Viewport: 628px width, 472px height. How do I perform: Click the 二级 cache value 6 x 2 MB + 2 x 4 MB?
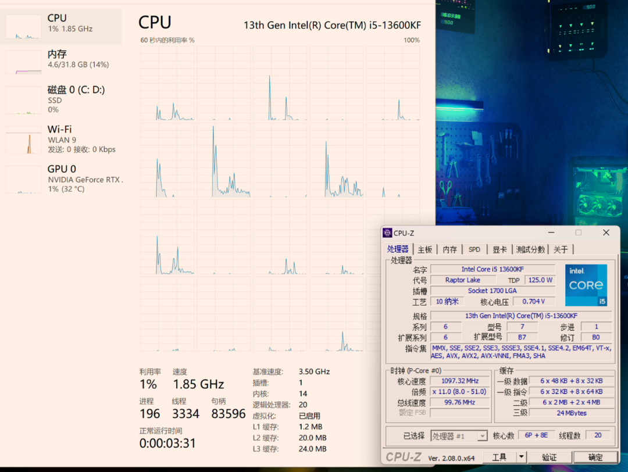[x=572, y=402]
